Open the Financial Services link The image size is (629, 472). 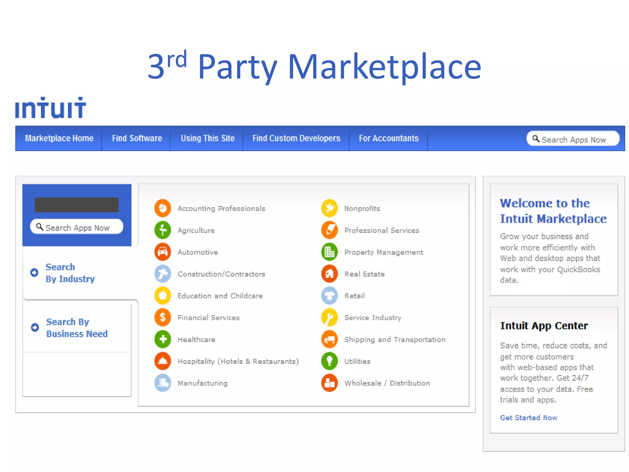point(208,317)
